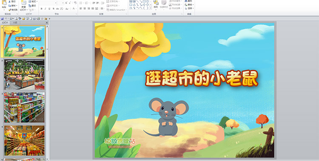Click Convert to SmartArt

click(x=117, y=10)
